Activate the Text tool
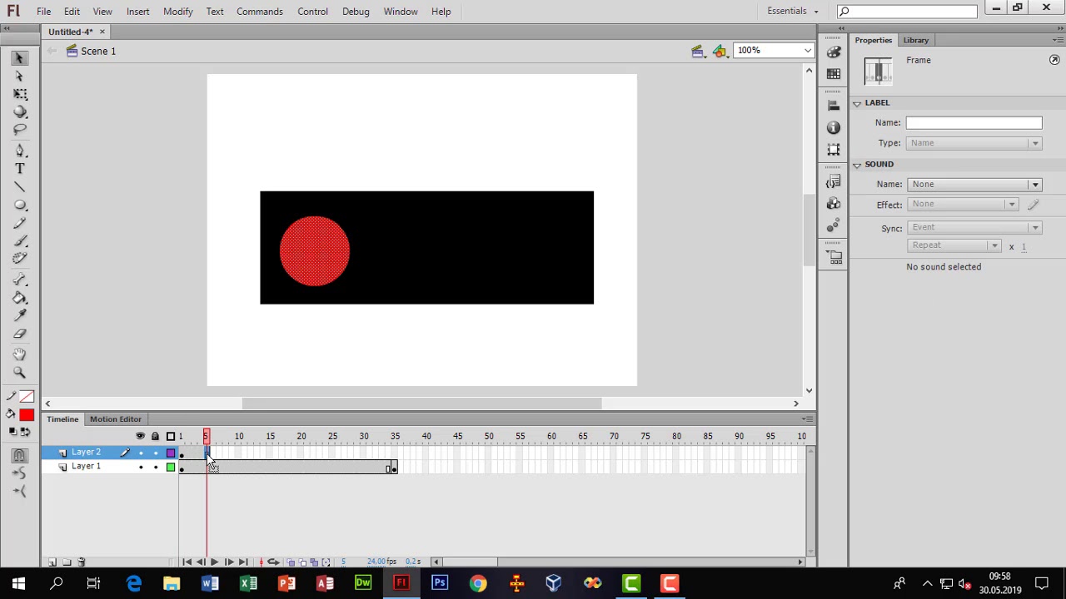Viewport: 1066px width, 599px height. tap(20, 169)
